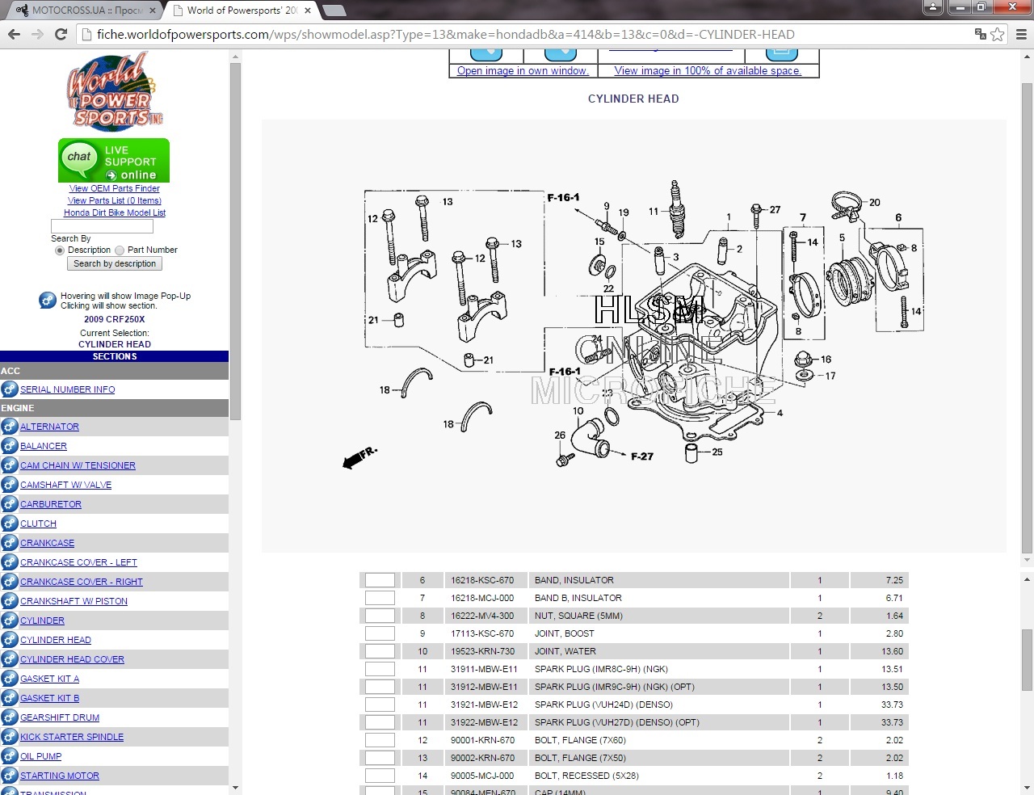This screenshot has height=795, width=1034.
Task: Click the icon beside CRANKCASE COVER - RIGHT
Action: (10, 582)
